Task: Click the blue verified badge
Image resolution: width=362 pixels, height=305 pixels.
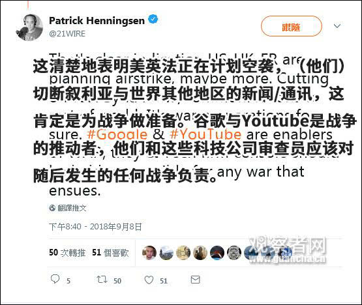Action: coord(153,19)
